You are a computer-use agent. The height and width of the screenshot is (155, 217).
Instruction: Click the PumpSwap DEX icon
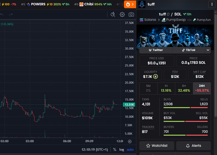pos(164,20)
